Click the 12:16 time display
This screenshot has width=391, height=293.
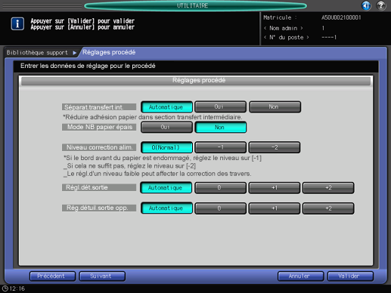[17, 288]
